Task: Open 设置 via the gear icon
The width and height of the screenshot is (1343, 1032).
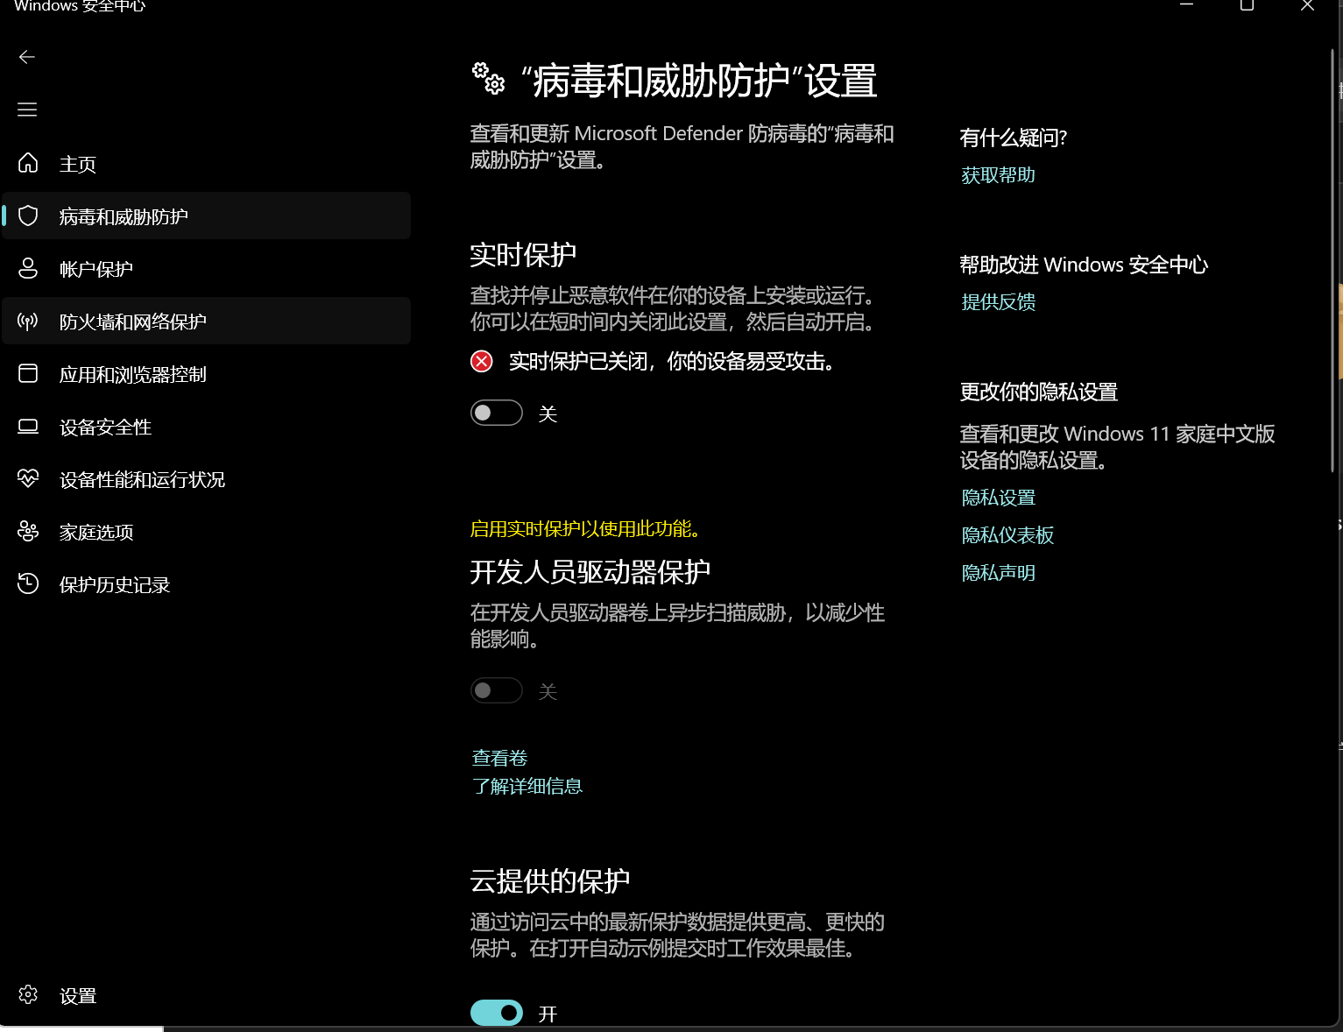Action: (x=77, y=995)
